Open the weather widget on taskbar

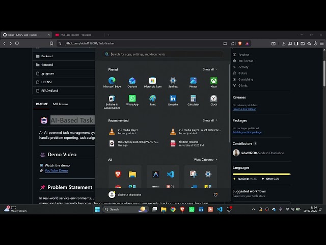click(15, 209)
